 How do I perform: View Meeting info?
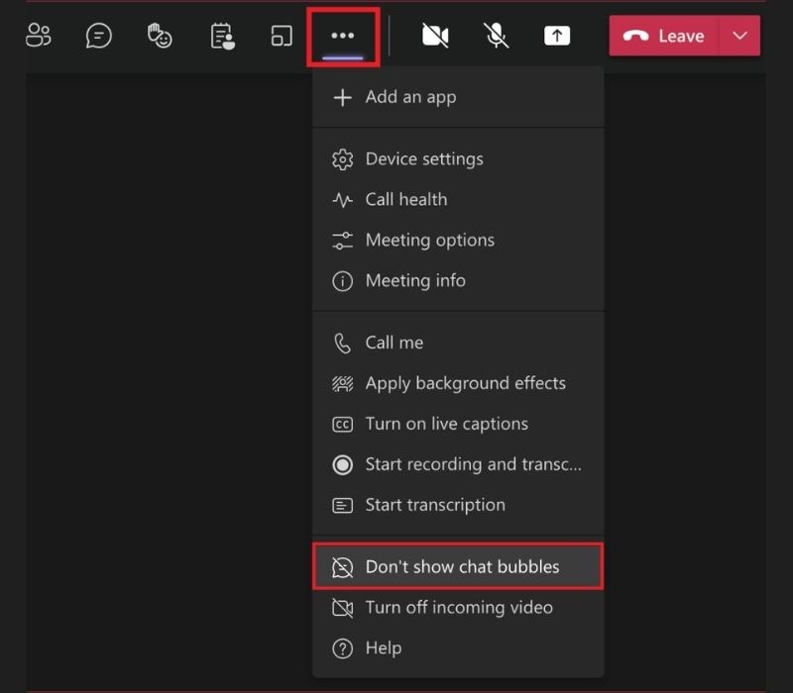point(416,280)
